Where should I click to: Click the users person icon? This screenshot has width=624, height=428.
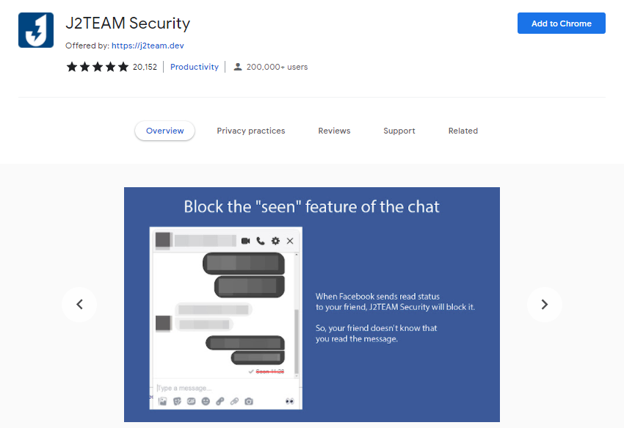237,67
